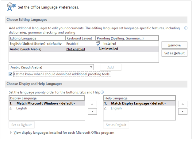Select 'Match Display Language <default>' help language
192x141 pixels.
point(139,103)
